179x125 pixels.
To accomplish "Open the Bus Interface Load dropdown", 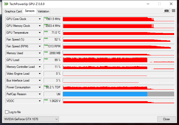I will pyautogui.click(x=40, y=80).
